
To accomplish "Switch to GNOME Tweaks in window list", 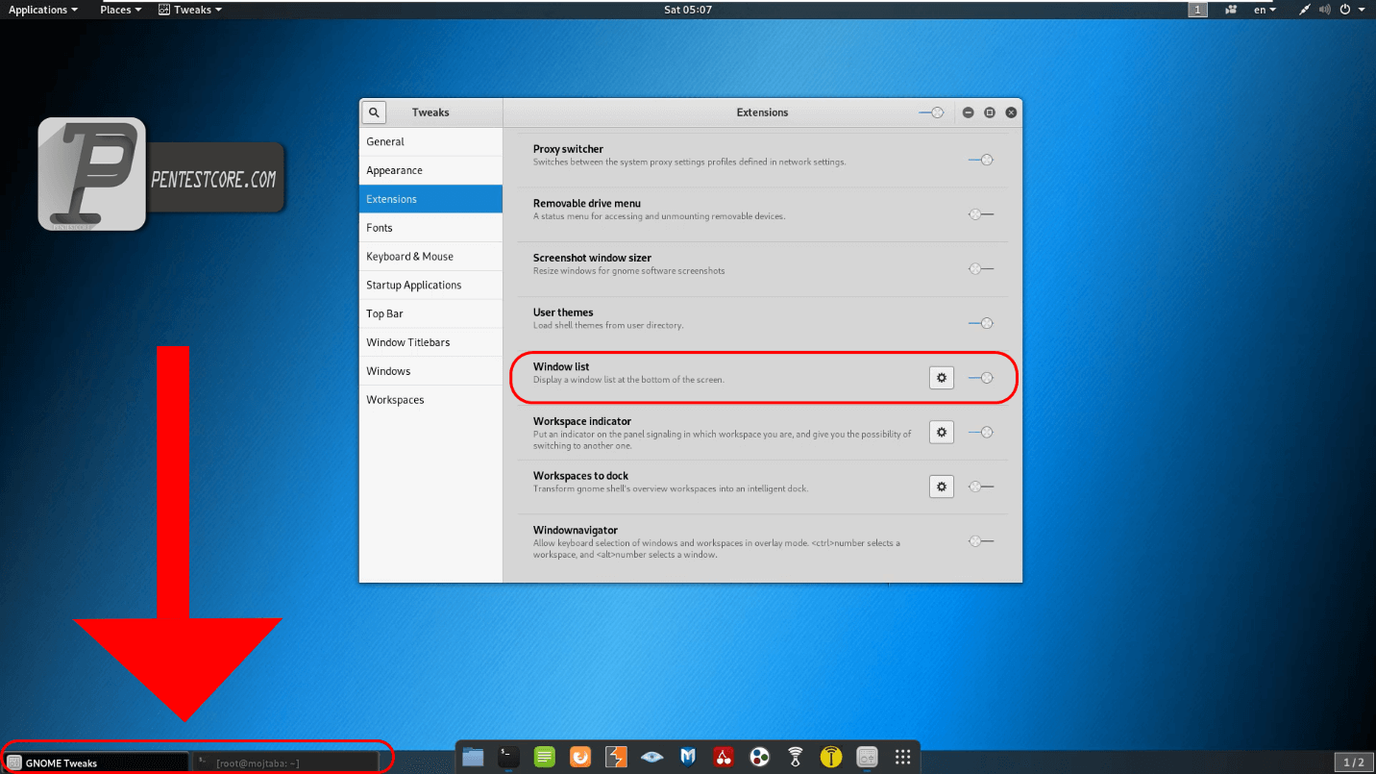I will (96, 762).
